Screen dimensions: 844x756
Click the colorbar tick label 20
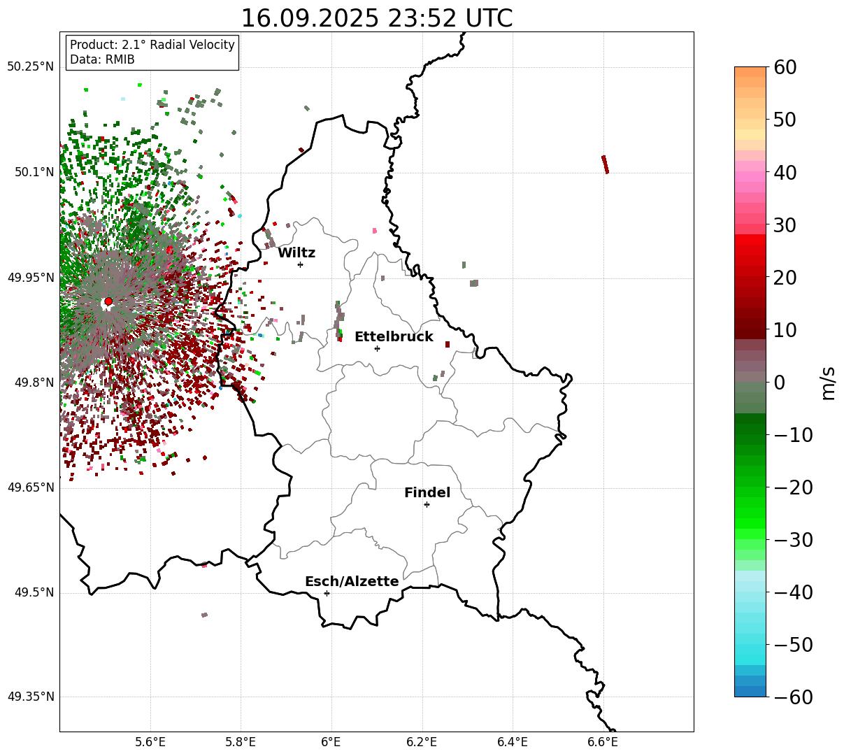click(x=785, y=277)
